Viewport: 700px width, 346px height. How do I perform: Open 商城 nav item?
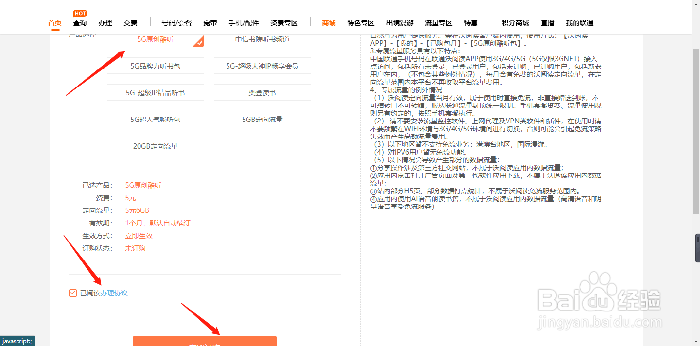pyautogui.click(x=329, y=23)
